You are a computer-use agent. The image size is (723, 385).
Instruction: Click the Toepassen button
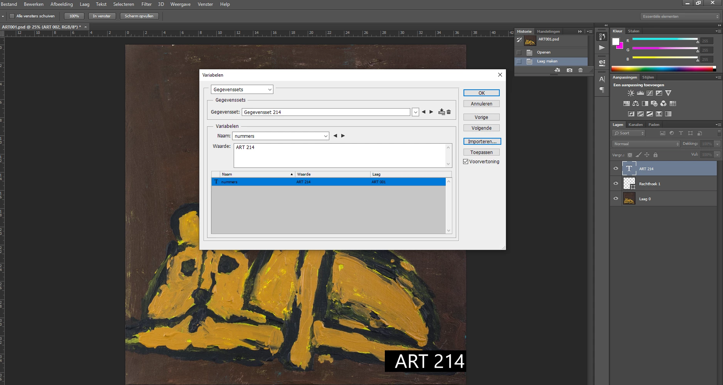point(482,152)
